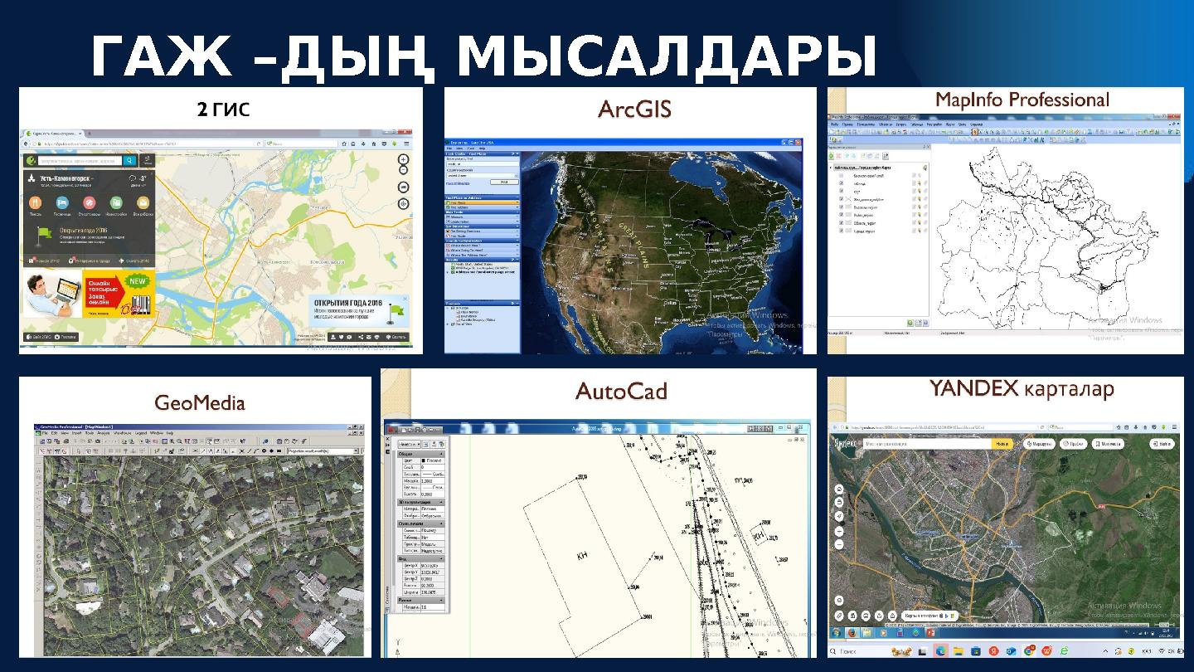Collapse the Общие section in AutoCAD properties

coord(441,454)
